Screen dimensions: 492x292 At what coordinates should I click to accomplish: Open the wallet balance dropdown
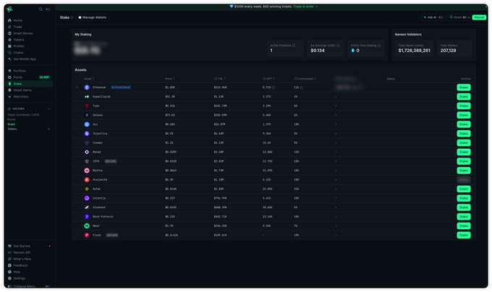[x=460, y=17]
